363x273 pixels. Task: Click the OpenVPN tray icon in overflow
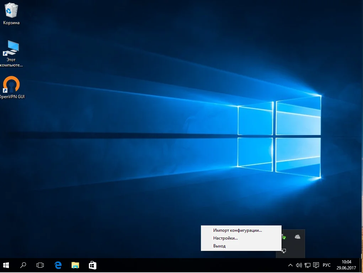[x=283, y=251]
